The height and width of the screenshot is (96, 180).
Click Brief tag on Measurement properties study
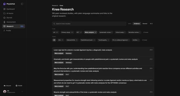coord(67,87)
